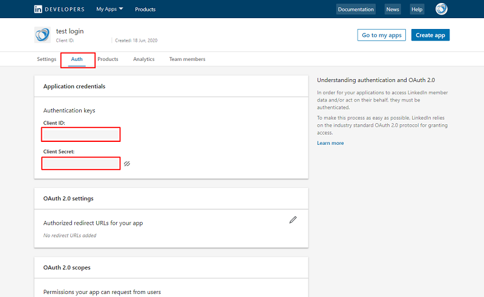Viewport: 484px width, 297px height.
Task: Click the 'Created: 18 Jun, 2020' text
Action: click(x=136, y=40)
